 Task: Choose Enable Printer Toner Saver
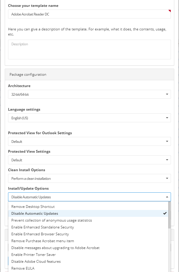88,255
